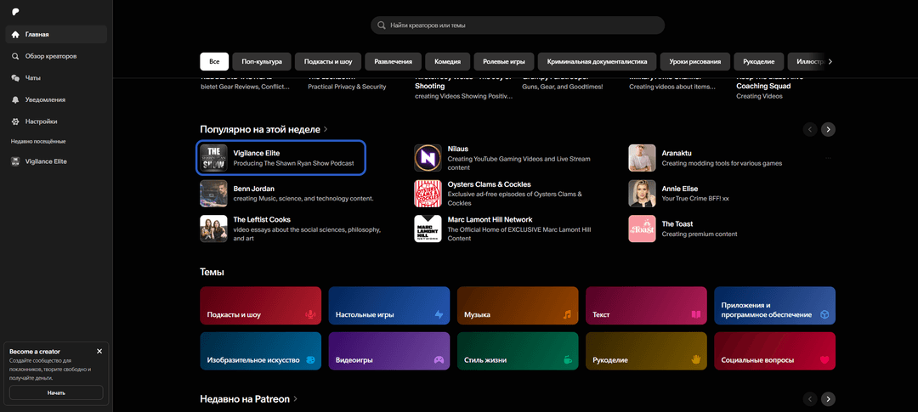Open the Главная home item
Viewport: 918px width, 412px height.
click(x=56, y=34)
